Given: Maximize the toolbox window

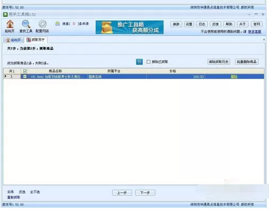Looking at the screenshot, I should pyautogui.click(x=256, y=14).
